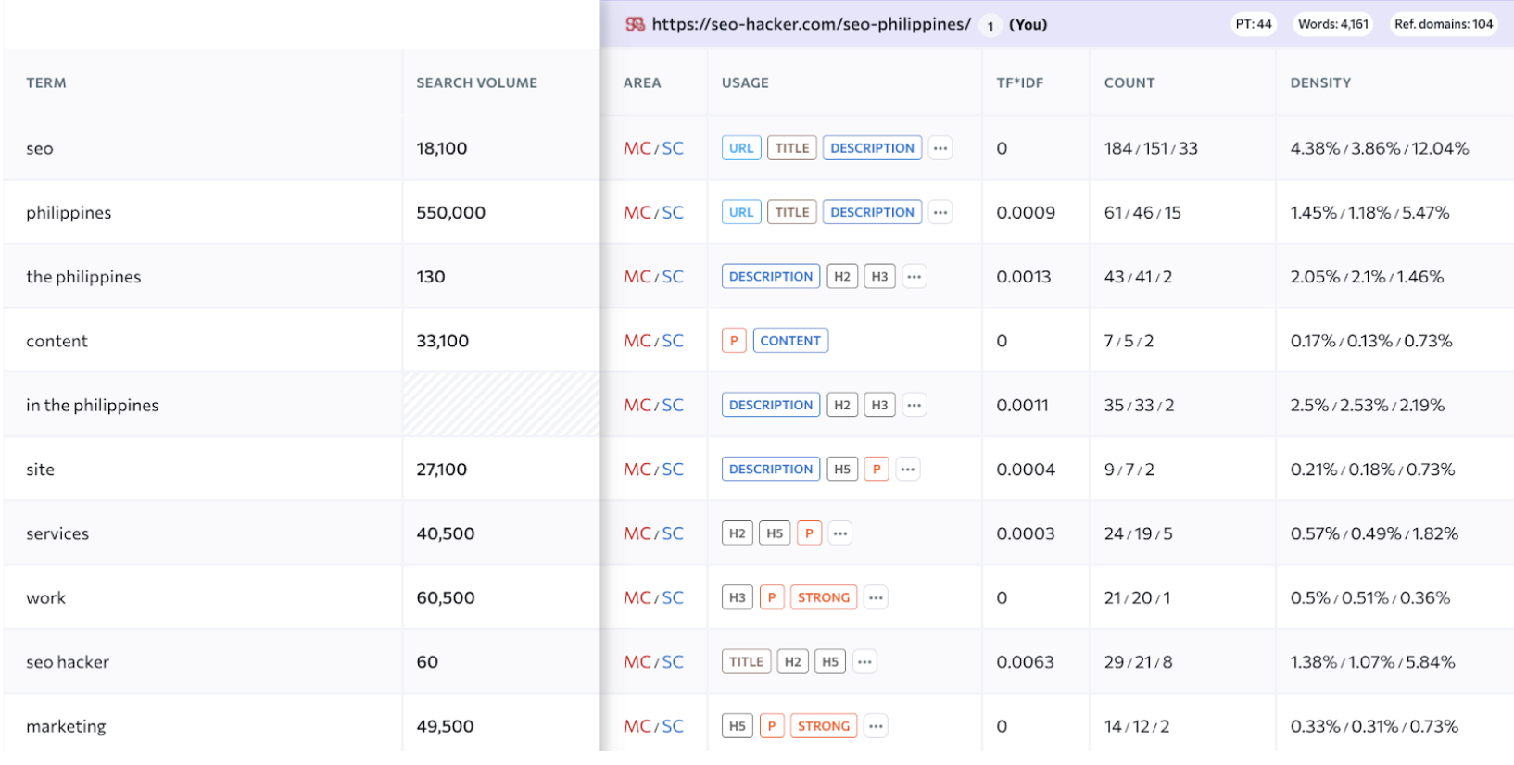
Task: Click the STRONG tag in work row
Action: [x=823, y=597]
